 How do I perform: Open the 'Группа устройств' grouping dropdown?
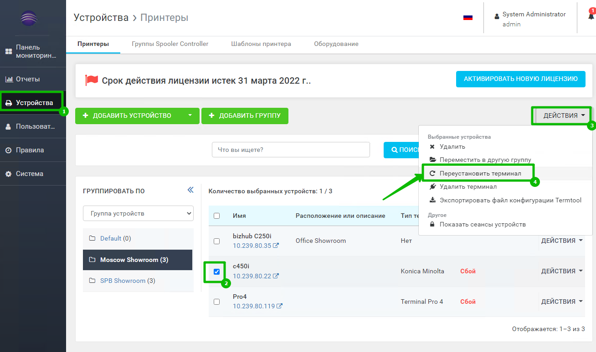point(138,213)
